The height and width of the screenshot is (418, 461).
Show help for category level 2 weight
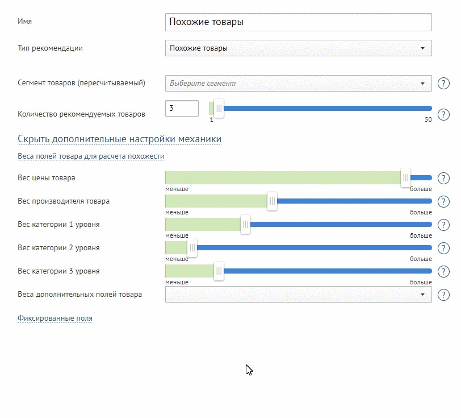pyautogui.click(x=443, y=248)
